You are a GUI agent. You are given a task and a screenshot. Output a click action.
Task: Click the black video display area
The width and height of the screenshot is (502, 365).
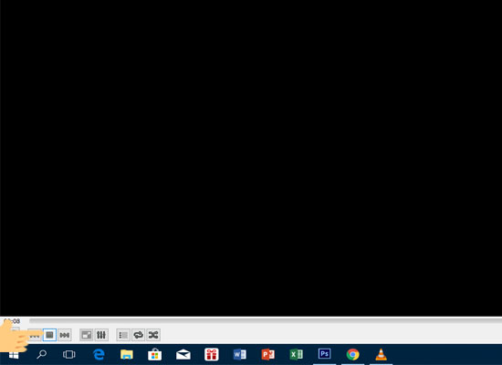[x=251, y=158]
